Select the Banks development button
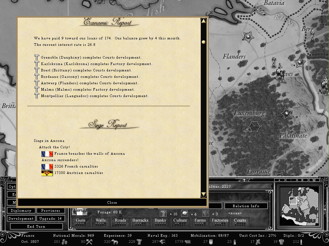The height and width of the screenshot is (246, 329). click(x=160, y=222)
